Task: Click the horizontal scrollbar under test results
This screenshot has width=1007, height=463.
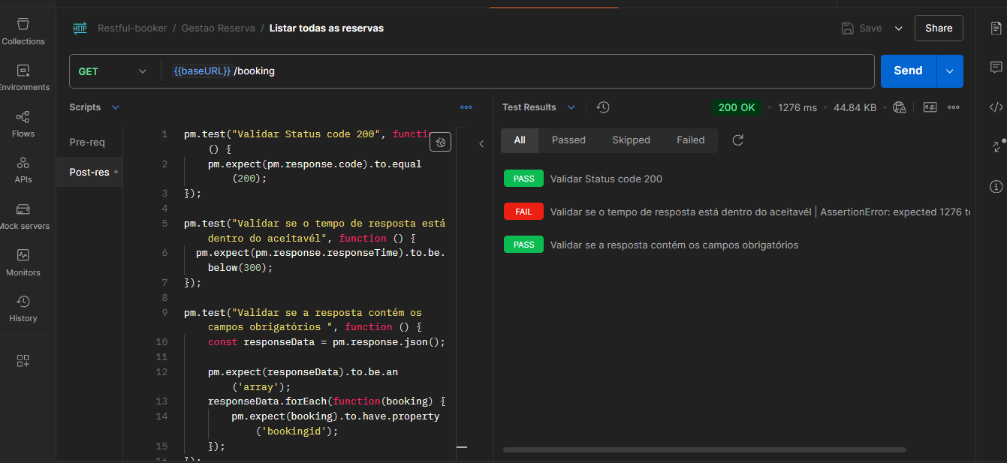Action: (704, 449)
